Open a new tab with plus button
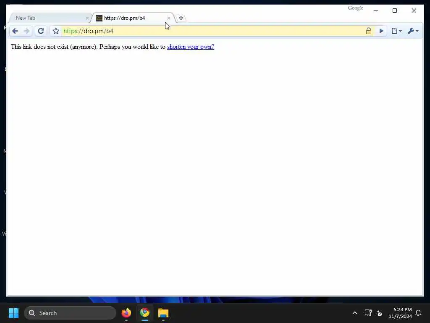Viewport: 430px width, 323px height. pos(181,18)
